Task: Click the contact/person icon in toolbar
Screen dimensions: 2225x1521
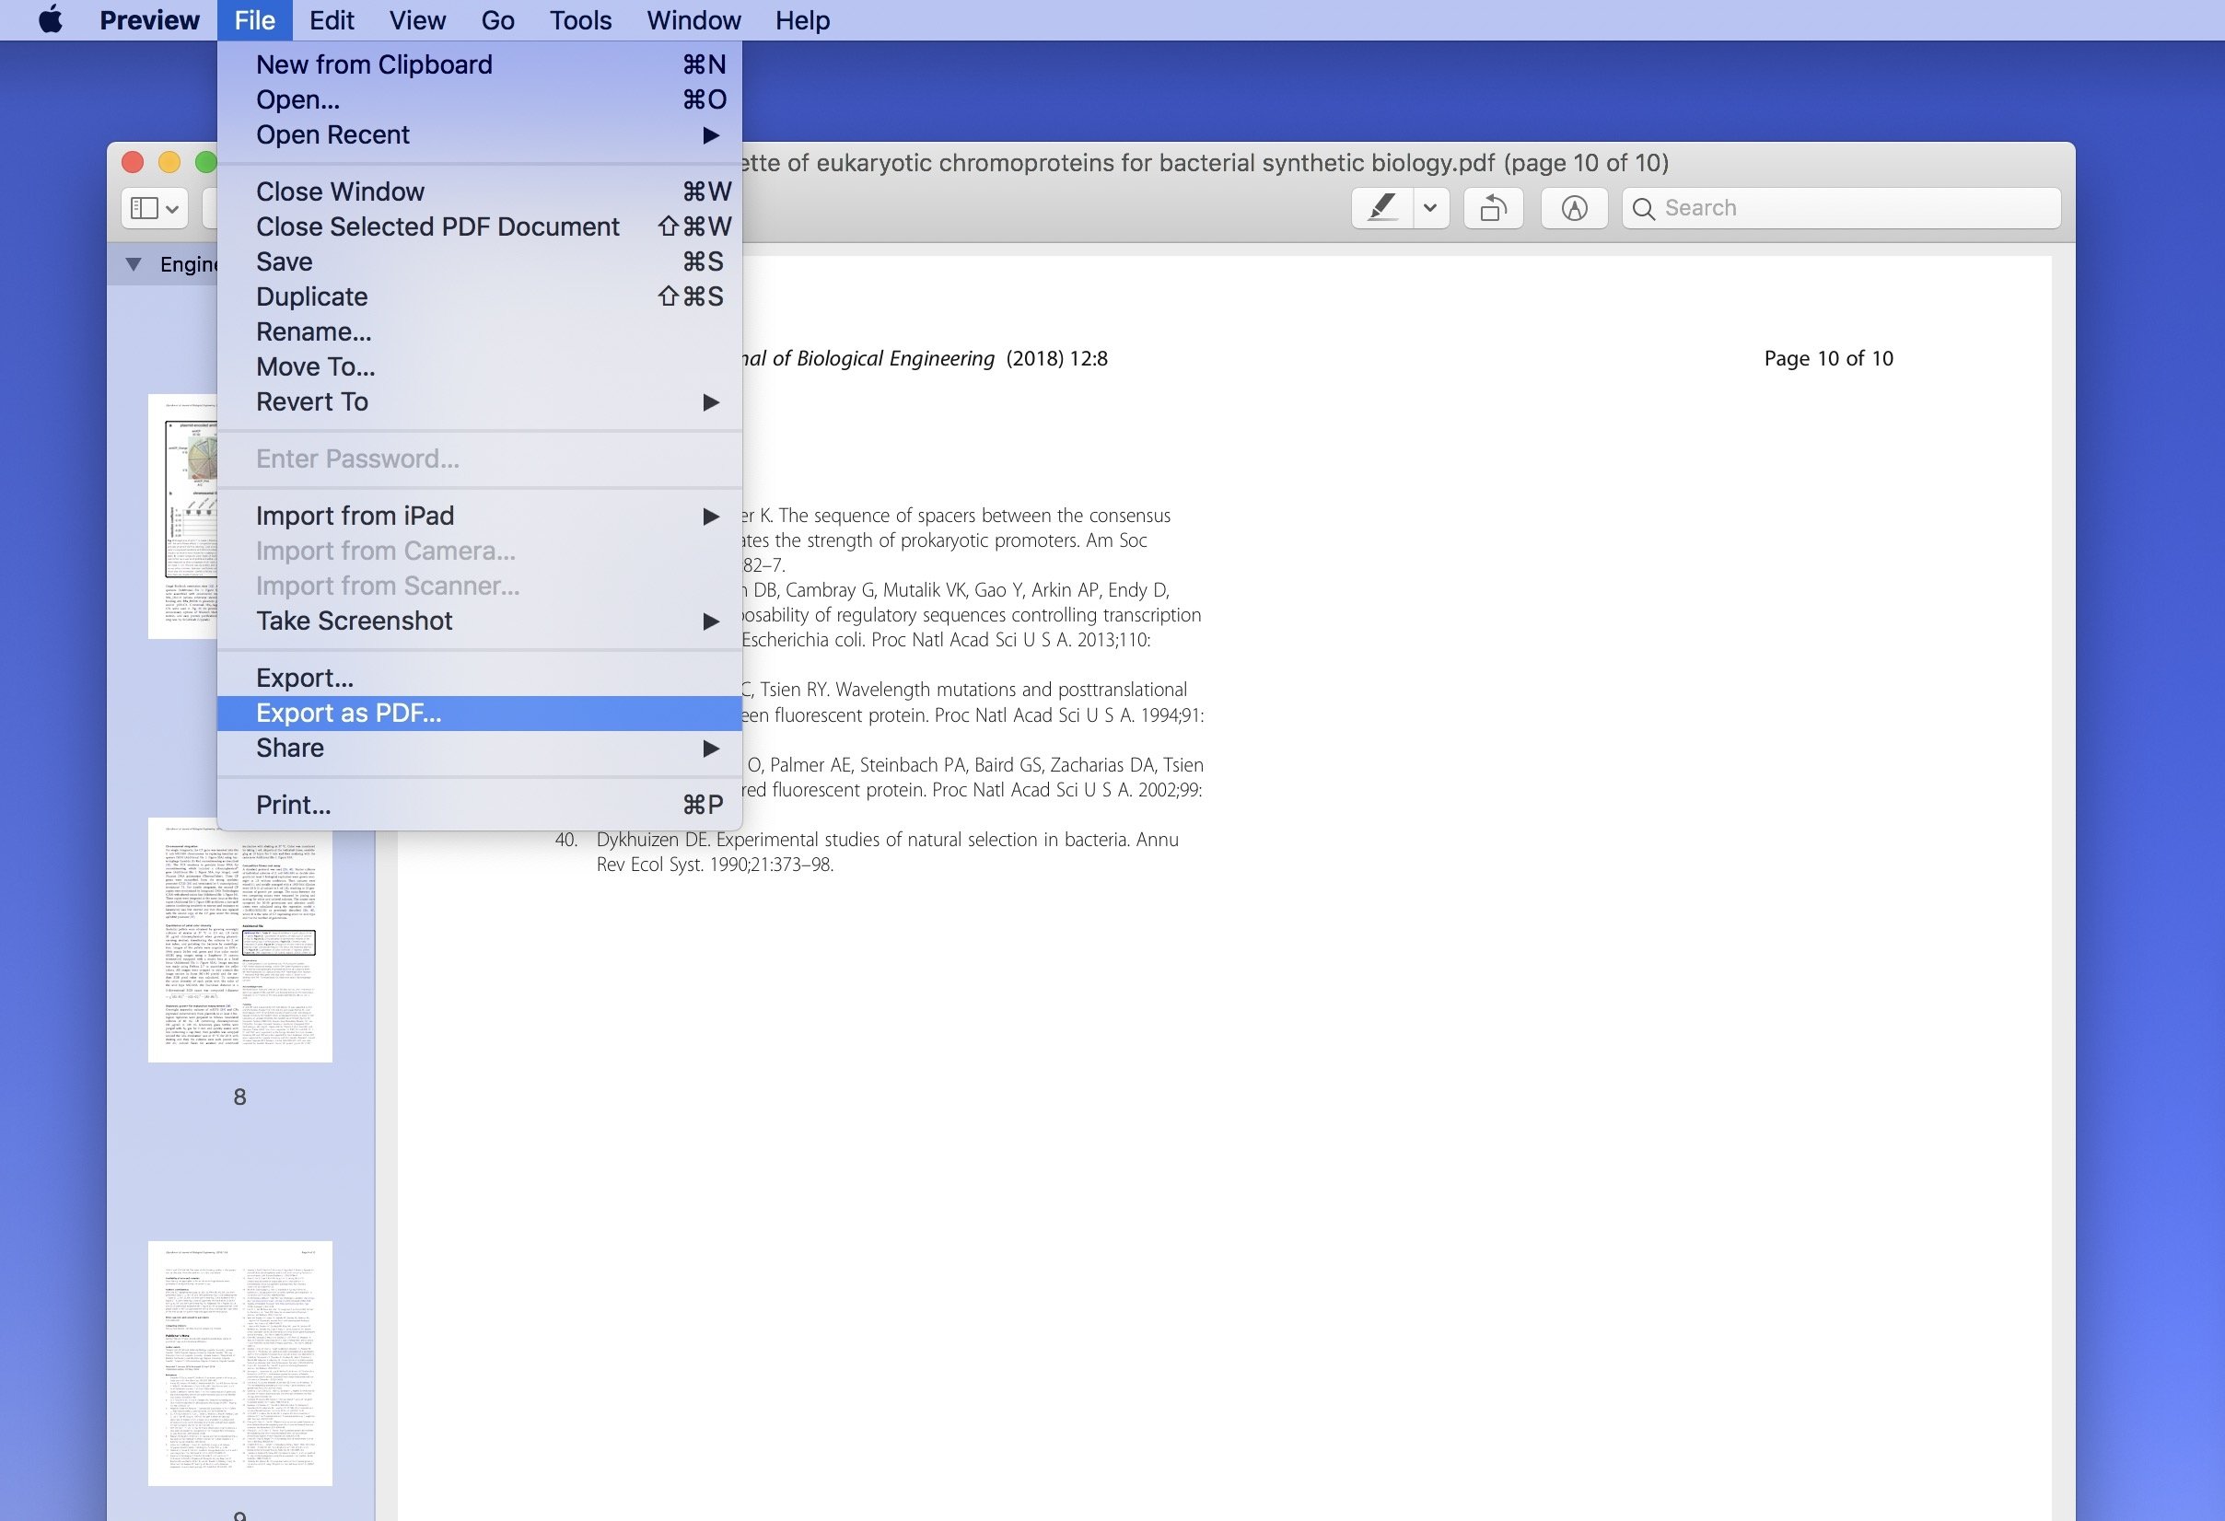Action: [1574, 206]
